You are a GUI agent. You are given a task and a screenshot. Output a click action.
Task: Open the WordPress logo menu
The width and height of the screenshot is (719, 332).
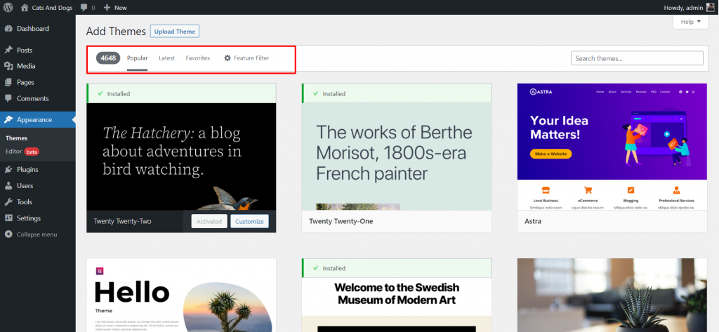[8, 7]
